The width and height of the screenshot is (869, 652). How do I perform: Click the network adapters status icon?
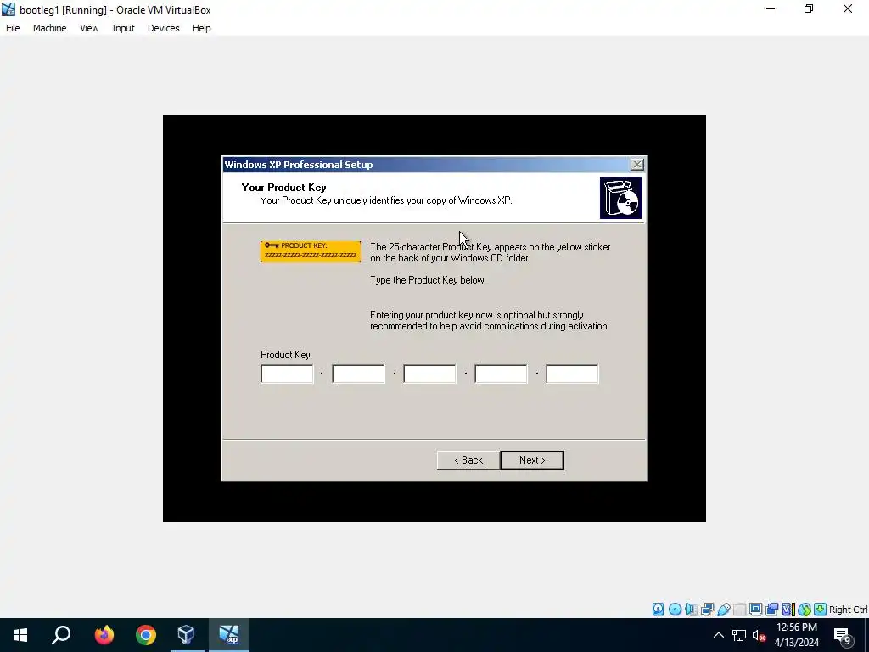click(707, 610)
